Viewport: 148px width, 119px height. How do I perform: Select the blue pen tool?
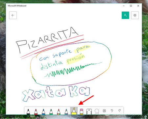click(x=43, y=111)
